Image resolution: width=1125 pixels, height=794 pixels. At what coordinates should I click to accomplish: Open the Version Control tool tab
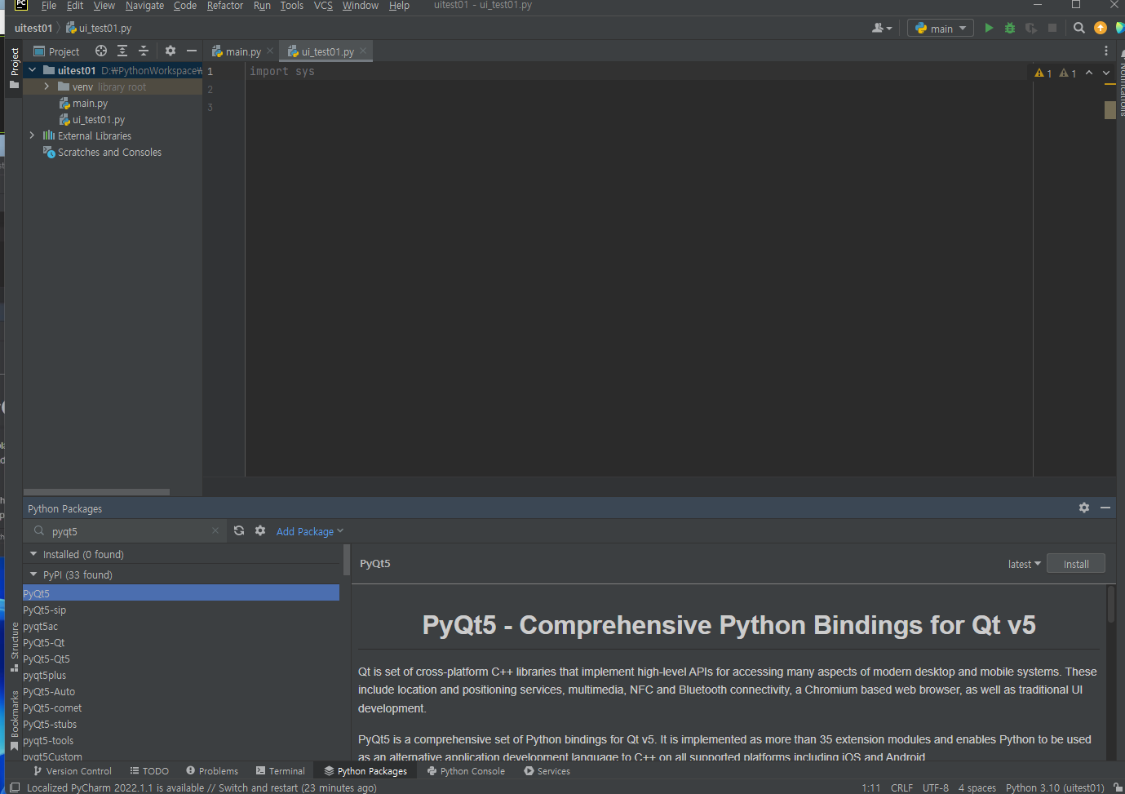click(x=73, y=770)
